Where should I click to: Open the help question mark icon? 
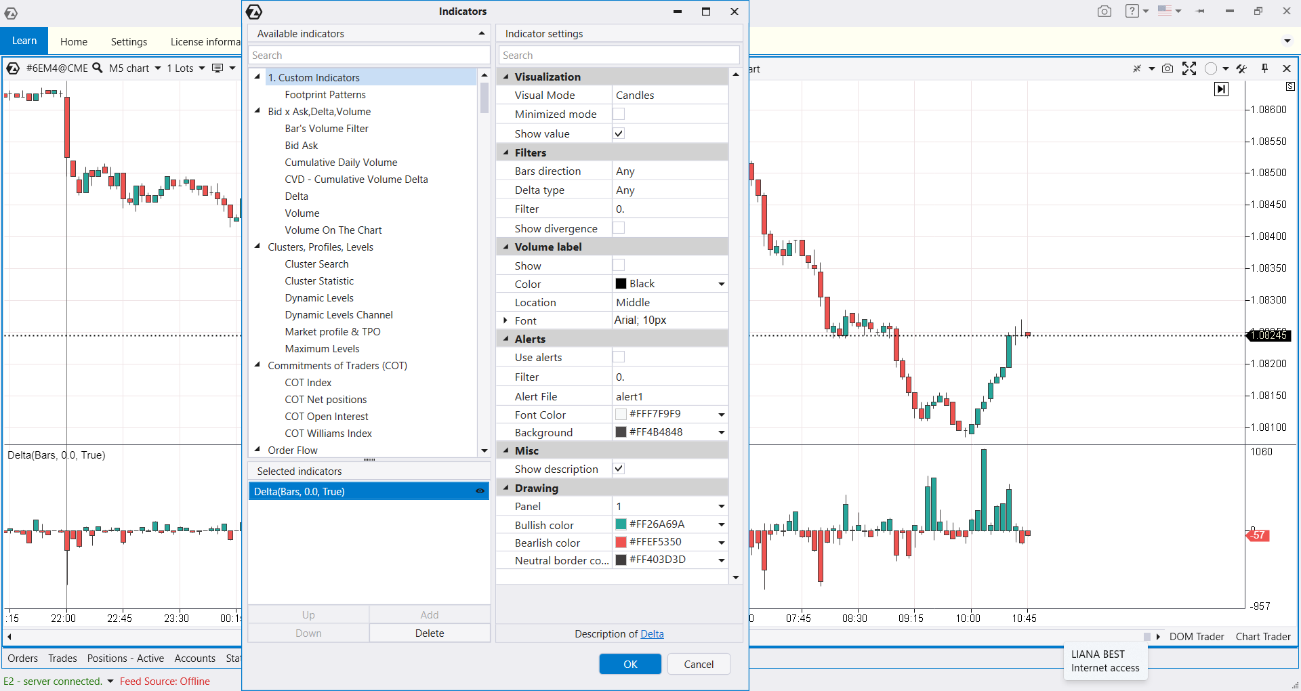coord(1132,11)
